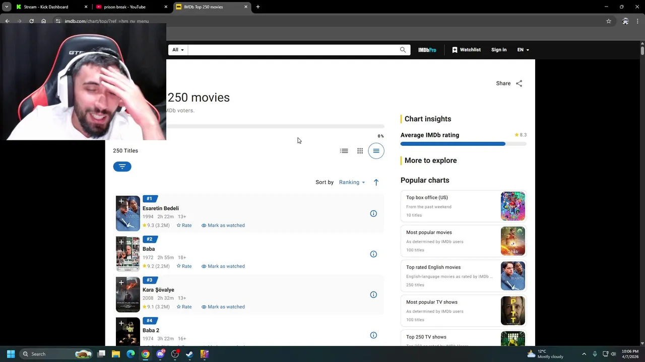Click the IMDb search input field

tap(293, 50)
